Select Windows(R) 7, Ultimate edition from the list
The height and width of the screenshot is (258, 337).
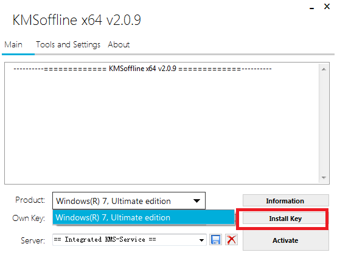144,217
